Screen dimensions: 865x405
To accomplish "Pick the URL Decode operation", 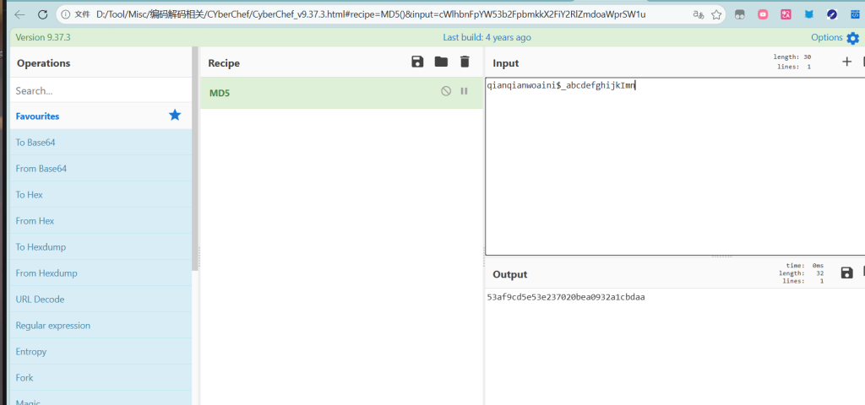I will click(40, 300).
